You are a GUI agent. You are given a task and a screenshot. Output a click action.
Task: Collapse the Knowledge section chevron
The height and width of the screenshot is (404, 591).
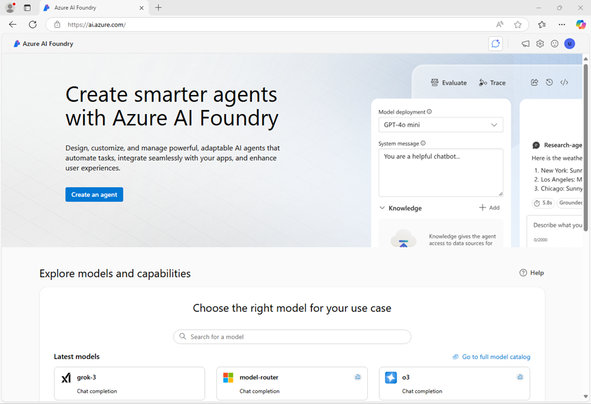click(382, 207)
